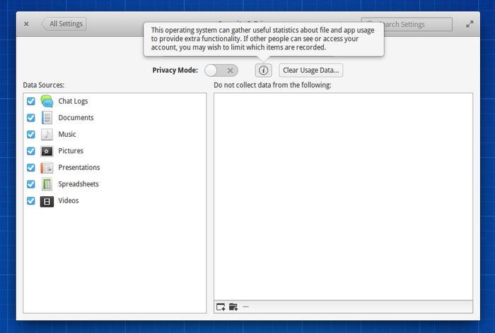
Task: Uncheck the Documents checkbox
Action: coord(31,118)
